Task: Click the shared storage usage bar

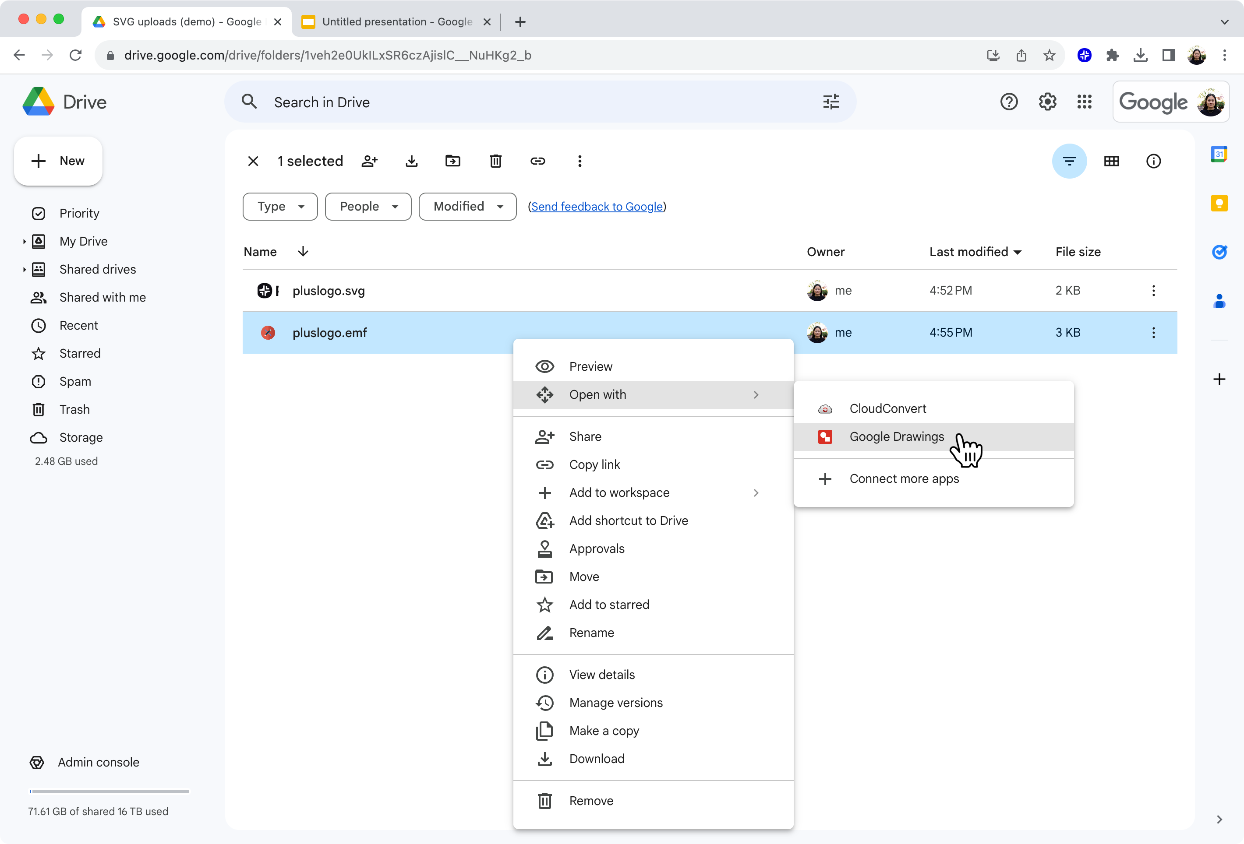Action: [109, 791]
